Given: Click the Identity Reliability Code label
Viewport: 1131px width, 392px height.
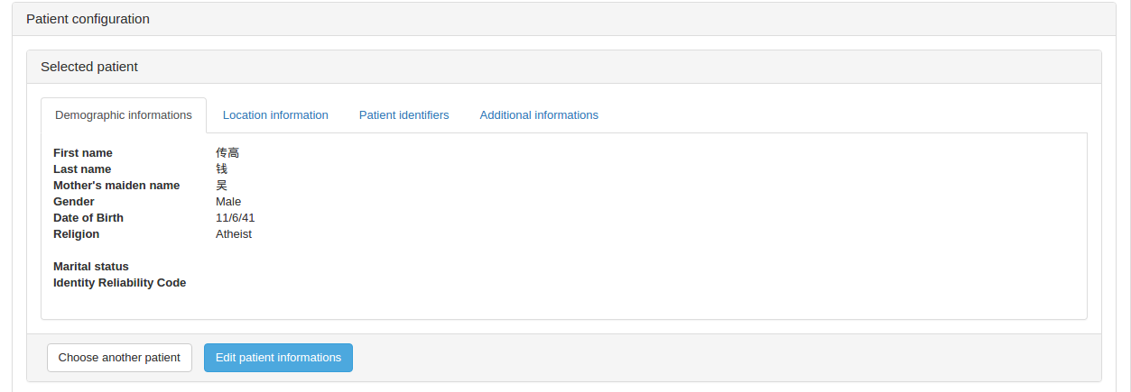Looking at the screenshot, I should point(120,283).
